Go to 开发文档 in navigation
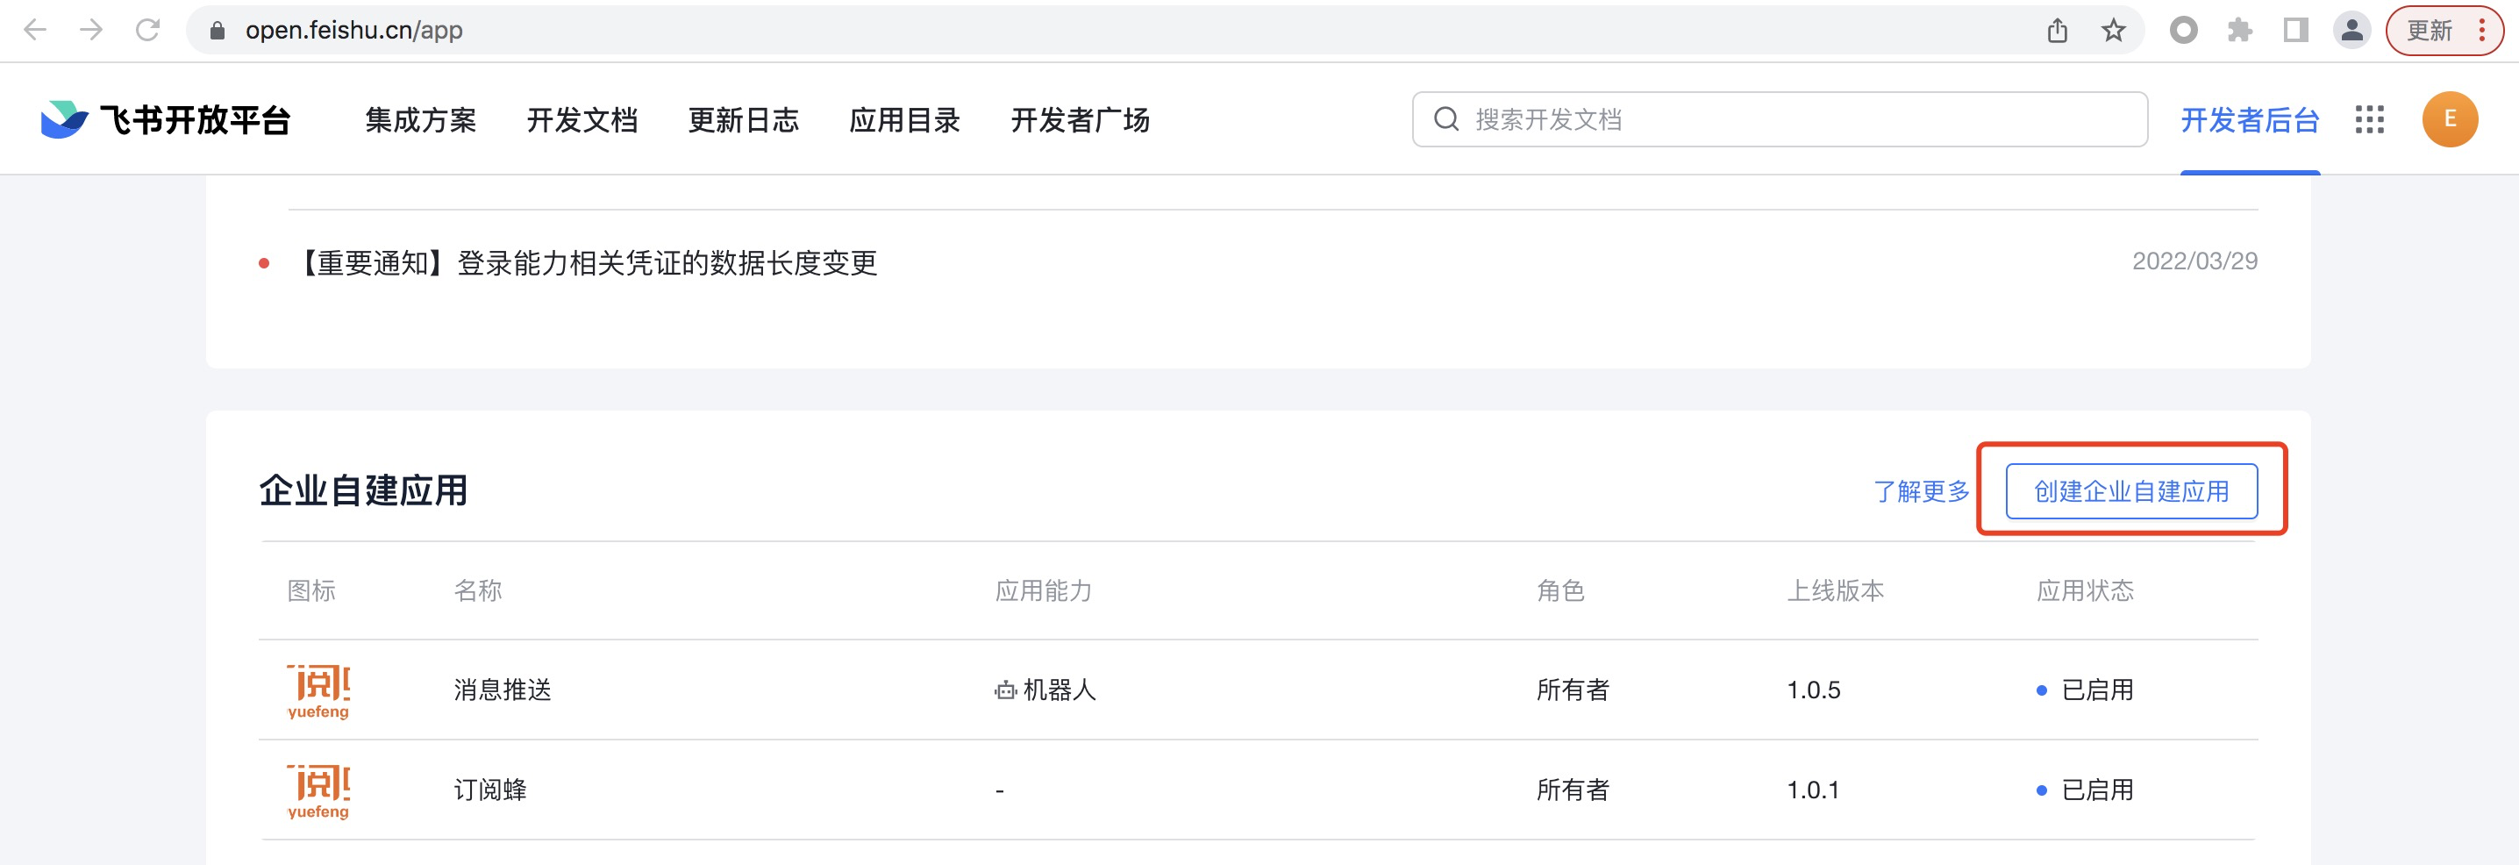The height and width of the screenshot is (865, 2519). tap(582, 120)
